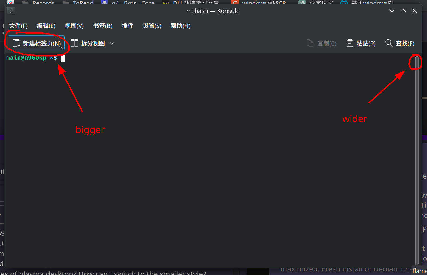
Task: Click the 复制(C) copy button
Action: [x=322, y=43]
